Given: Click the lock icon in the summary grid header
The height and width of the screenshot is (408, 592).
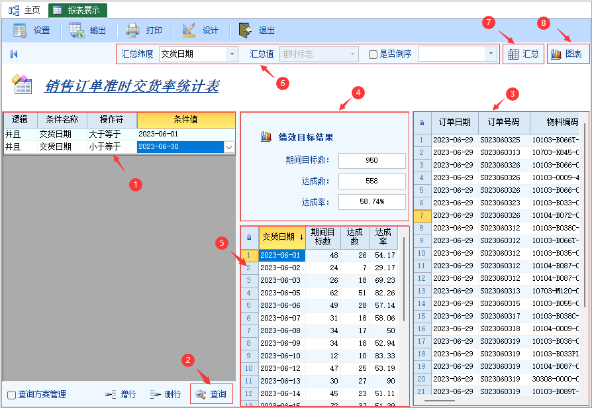Looking at the screenshot, I should coord(249,237).
